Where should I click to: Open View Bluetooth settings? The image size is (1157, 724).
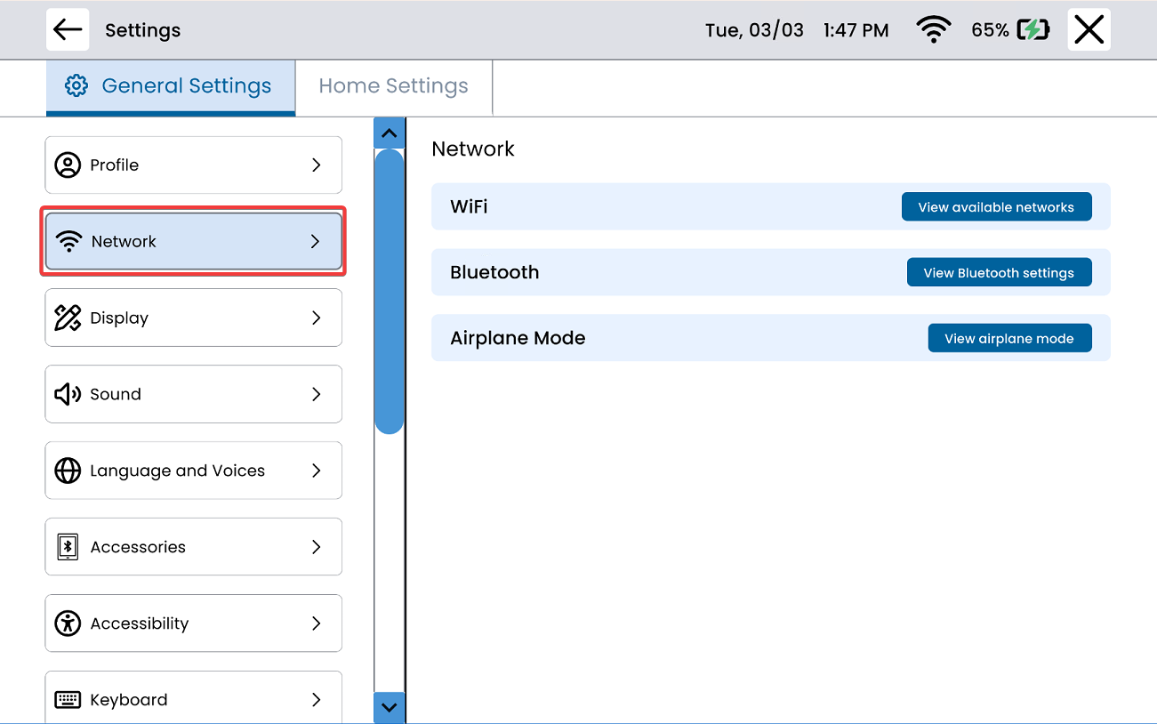click(x=999, y=273)
